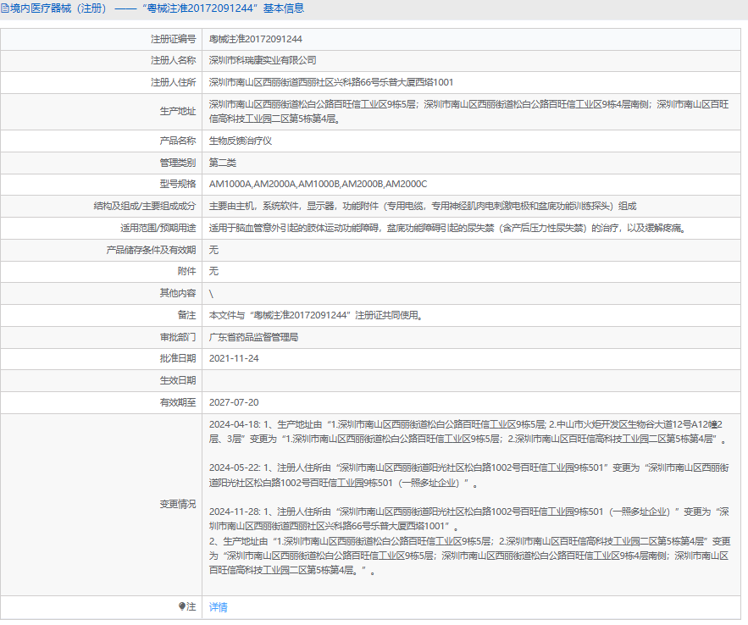Open the 详情 link in the 注 row
Screen dimensions: 748x625
pos(218,607)
